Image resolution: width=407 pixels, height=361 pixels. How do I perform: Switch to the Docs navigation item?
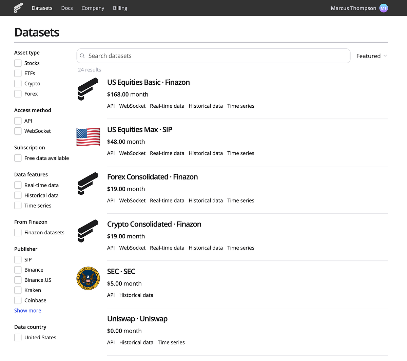click(67, 8)
